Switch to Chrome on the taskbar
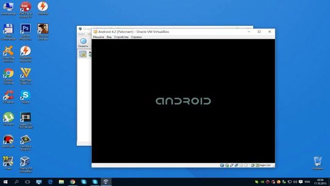The width and height of the screenshot is (330, 186). (x=73, y=182)
